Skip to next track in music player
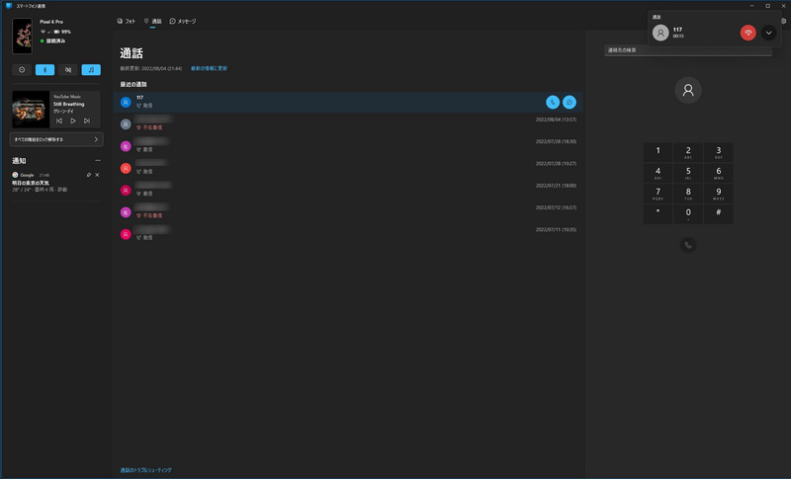The height and width of the screenshot is (479, 791). pyautogui.click(x=87, y=120)
